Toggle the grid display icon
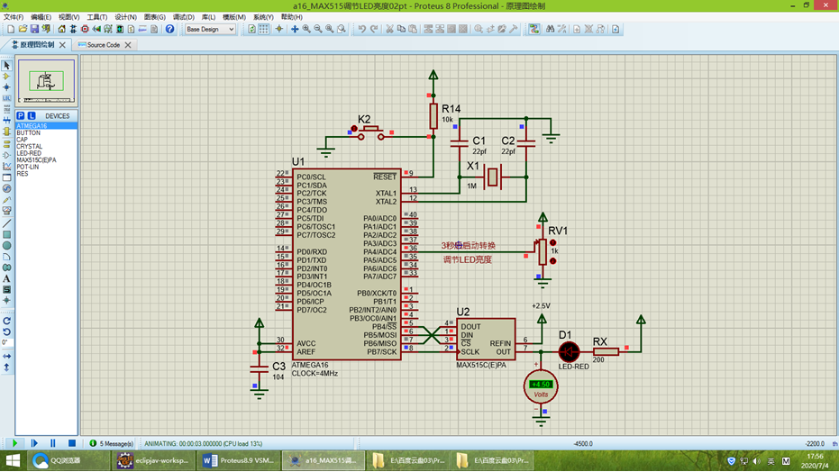 coord(264,30)
